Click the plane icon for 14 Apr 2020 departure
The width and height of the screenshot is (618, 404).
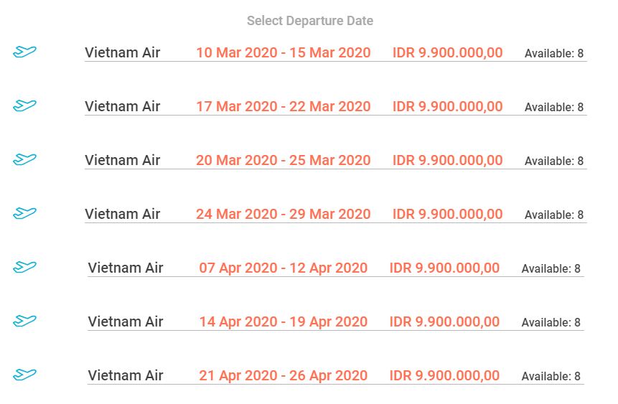[24, 321]
